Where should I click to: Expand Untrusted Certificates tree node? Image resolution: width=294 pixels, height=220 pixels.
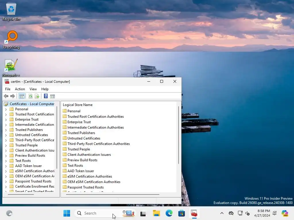pos(6,135)
